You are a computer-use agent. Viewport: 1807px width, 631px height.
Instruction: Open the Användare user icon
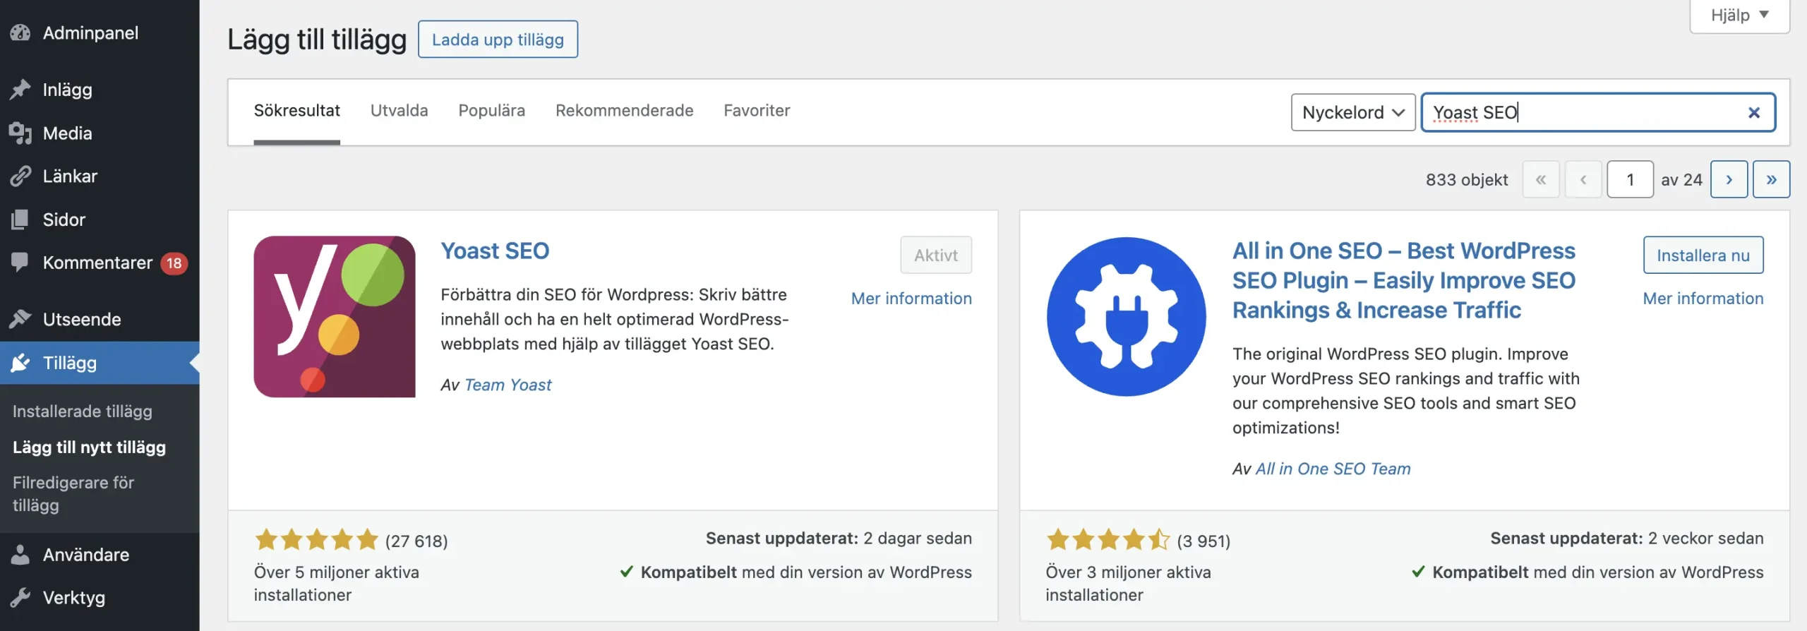point(20,555)
